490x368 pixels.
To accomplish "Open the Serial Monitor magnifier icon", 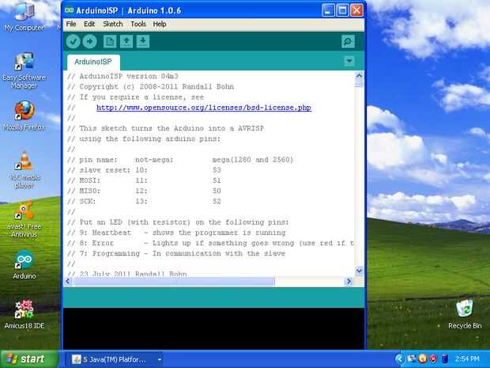I will (x=348, y=41).
